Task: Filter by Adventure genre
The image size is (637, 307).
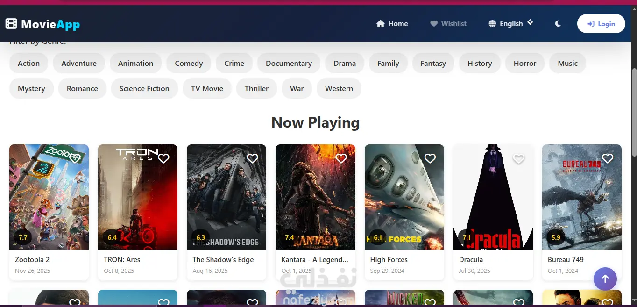Action: click(79, 63)
